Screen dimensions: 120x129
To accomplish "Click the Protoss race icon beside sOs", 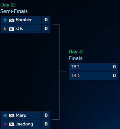I will pos(5,29).
